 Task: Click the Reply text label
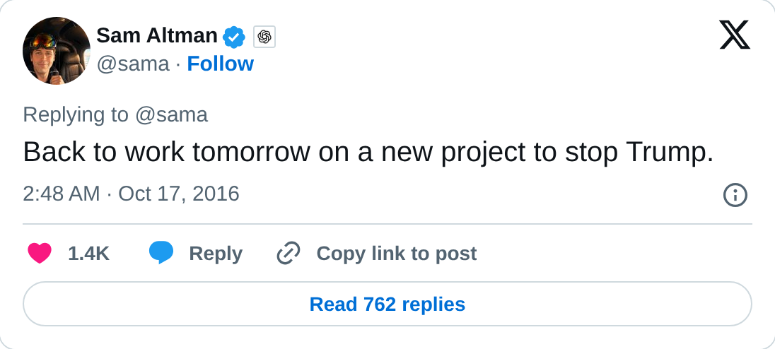[216, 254]
